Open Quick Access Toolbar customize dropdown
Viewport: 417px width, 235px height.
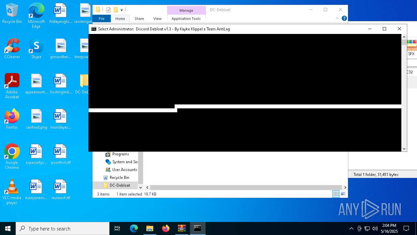tap(122, 10)
